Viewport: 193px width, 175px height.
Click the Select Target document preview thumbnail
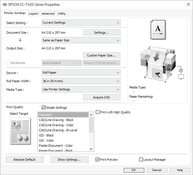(20, 131)
